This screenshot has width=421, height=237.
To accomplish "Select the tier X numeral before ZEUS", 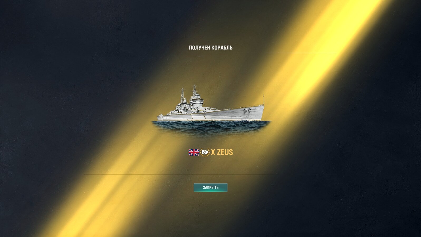I will [x=213, y=152].
